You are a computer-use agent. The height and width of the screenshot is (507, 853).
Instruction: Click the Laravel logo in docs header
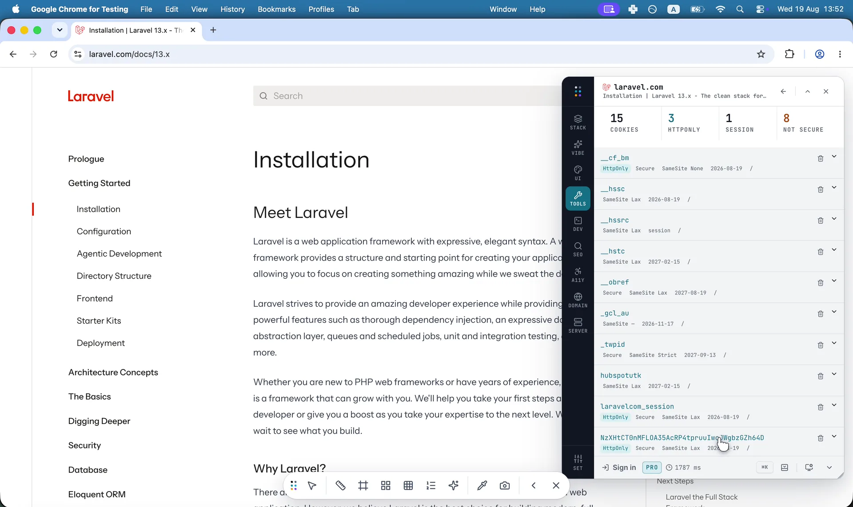tap(91, 96)
